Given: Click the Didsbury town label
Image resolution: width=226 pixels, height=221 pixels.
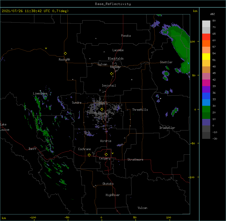Looking at the screenshot, I should click(x=101, y=113).
